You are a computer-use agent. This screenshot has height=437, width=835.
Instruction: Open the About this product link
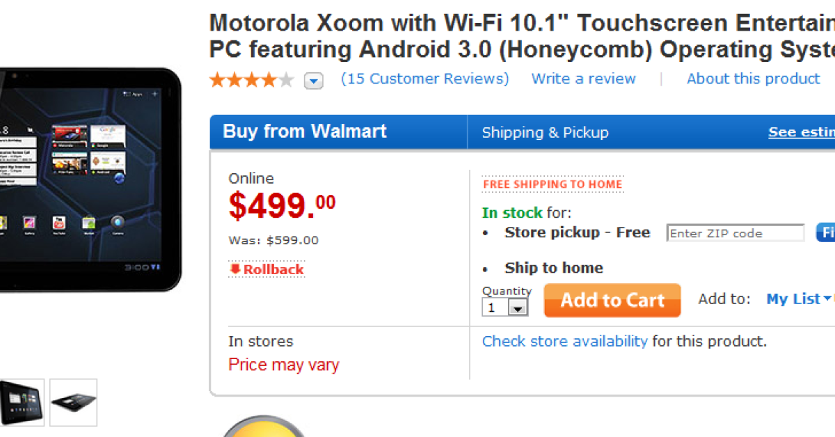pyautogui.click(x=753, y=79)
